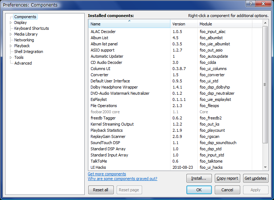
Task: Select the ReplayGain Scanner component
Action: coord(175,136)
